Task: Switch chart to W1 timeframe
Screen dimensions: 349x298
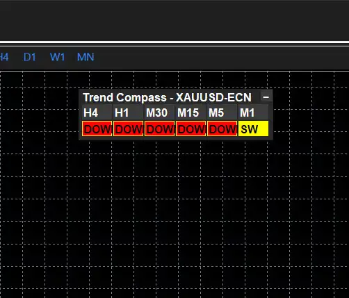Action: pos(57,57)
